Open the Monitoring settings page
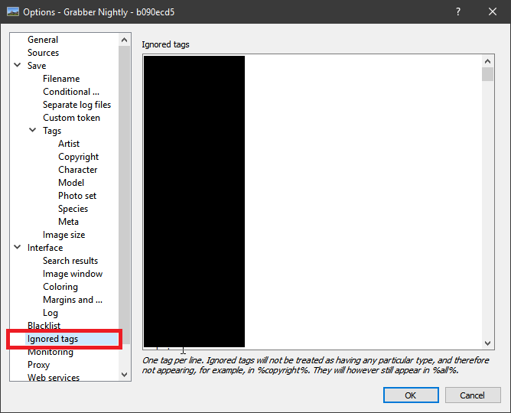511x413 pixels. pos(50,352)
